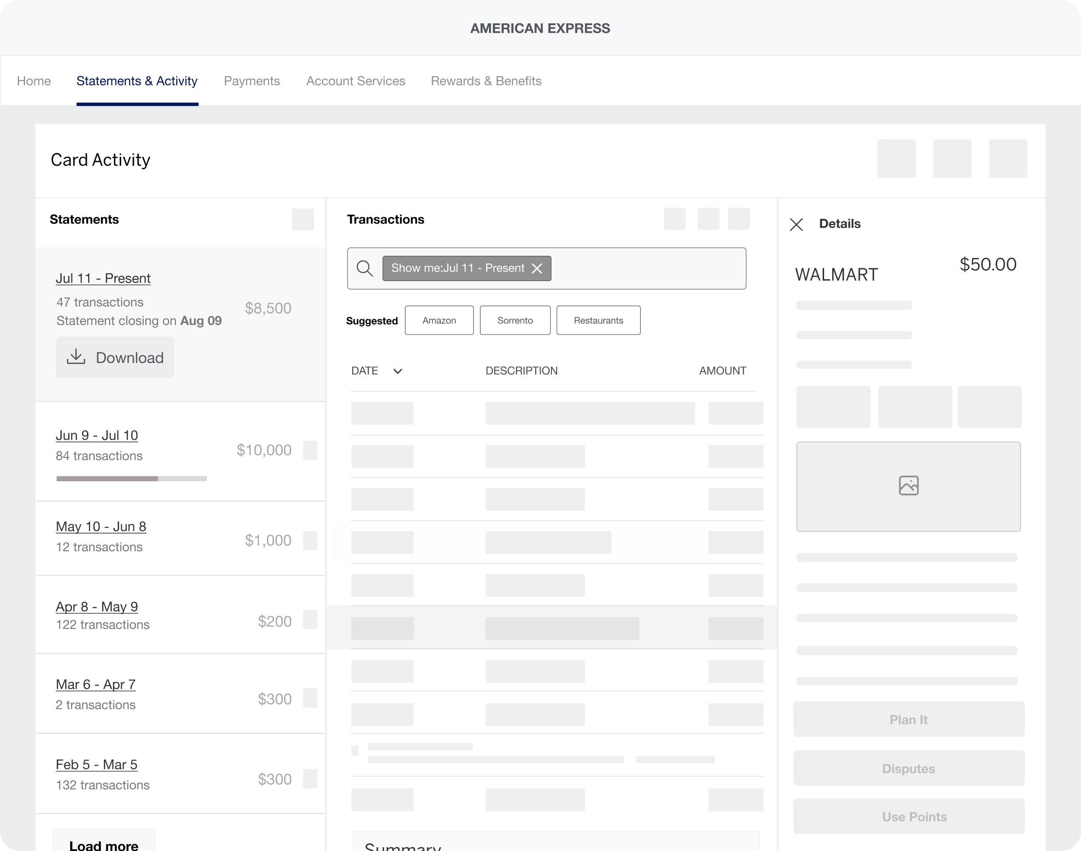Click the search magnifier icon in Transactions
Image resolution: width=1081 pixels, height=851 pixels.
pos(364,268)
